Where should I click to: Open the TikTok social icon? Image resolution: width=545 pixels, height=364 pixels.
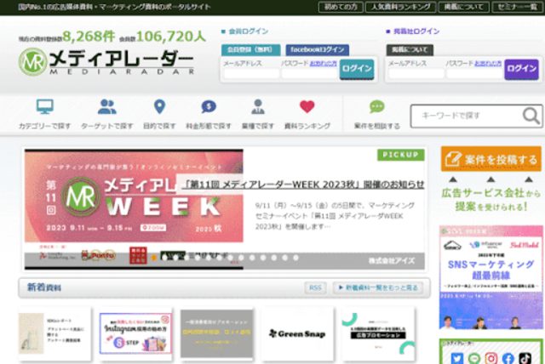click(x=525, y=358)
